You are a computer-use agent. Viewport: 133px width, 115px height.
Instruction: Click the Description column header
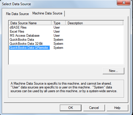pos(95,23)
